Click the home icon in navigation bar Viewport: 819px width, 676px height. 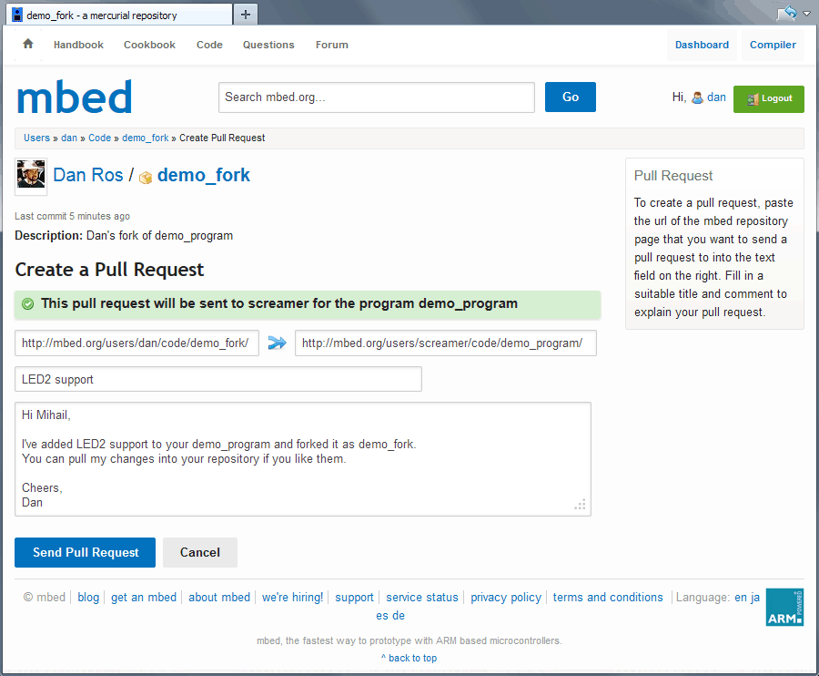tap(28, 44)
